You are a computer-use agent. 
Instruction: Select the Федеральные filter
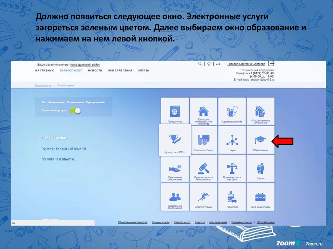click(57, 102)
